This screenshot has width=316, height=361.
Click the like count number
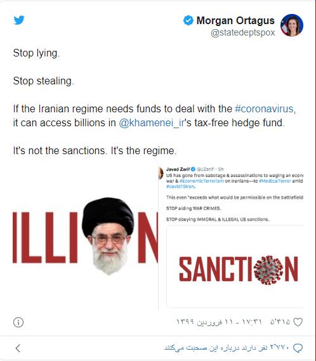click(280, 322)
